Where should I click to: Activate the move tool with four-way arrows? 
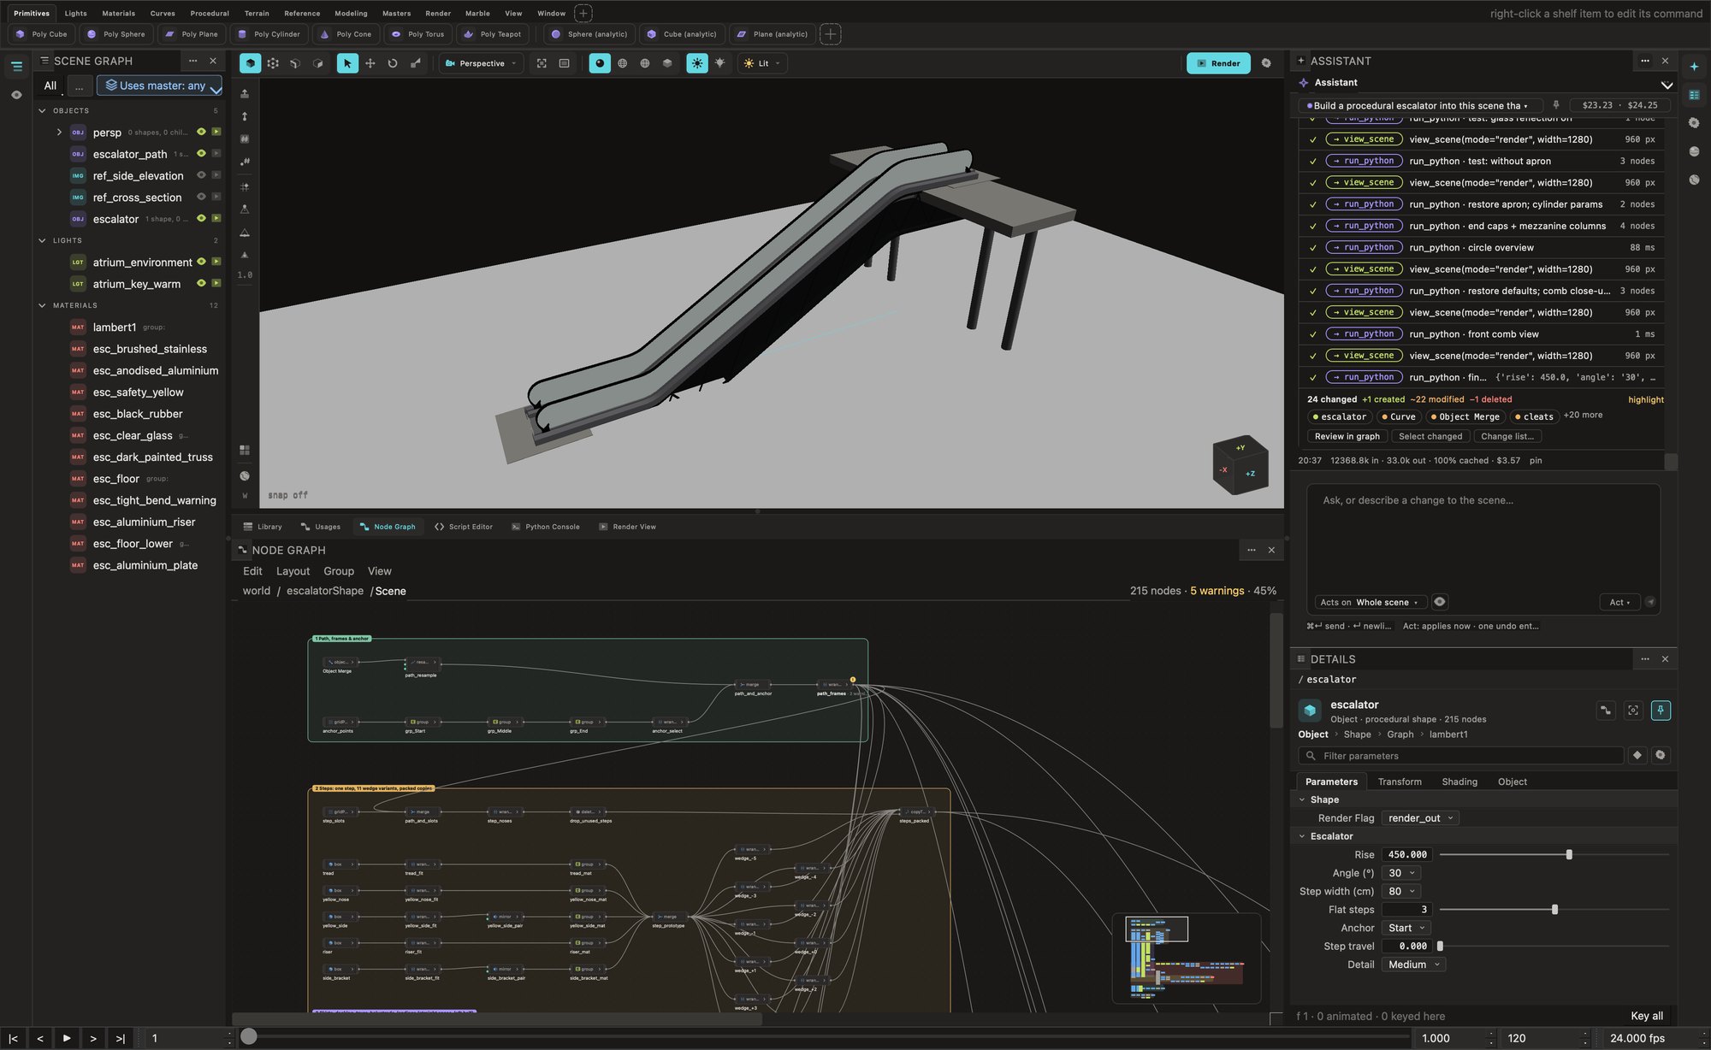point(370,63)
